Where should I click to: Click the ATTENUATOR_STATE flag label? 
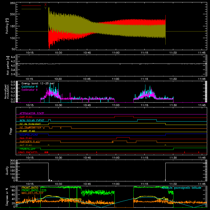click(32, 113)
